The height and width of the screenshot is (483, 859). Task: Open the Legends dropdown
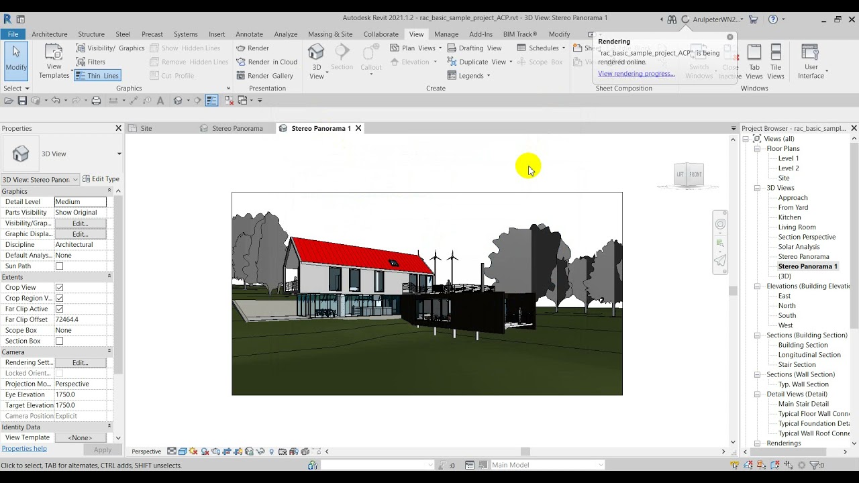pos(468,76)
